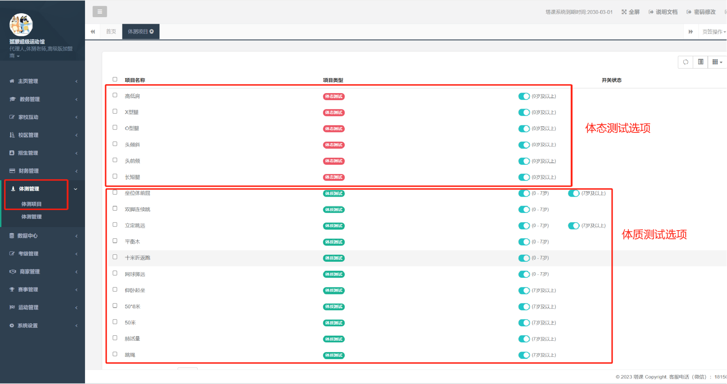The width and height of the screenshot is (727, 384).
Task: Toggle the table list view icon
Action: [x=700, y=62]
